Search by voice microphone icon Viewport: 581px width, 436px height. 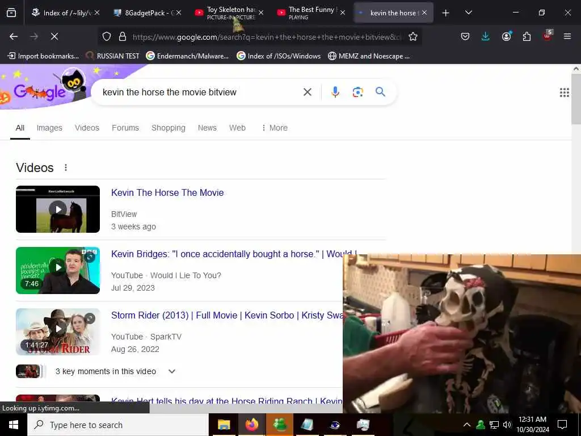335,92
